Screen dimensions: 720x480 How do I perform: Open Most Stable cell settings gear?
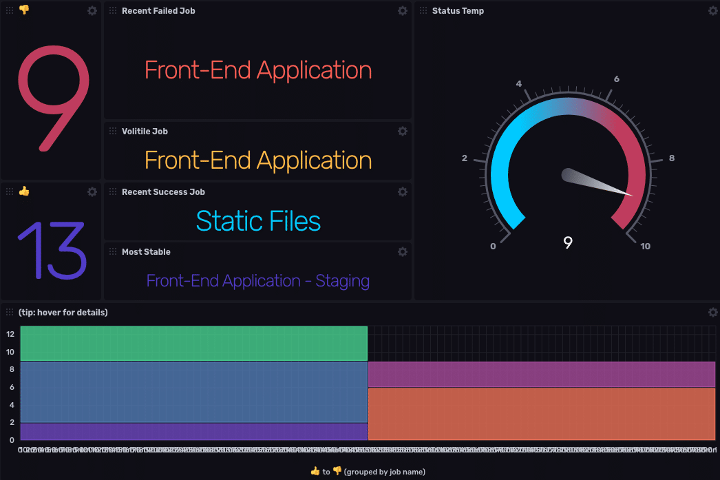tap(403, 252)
